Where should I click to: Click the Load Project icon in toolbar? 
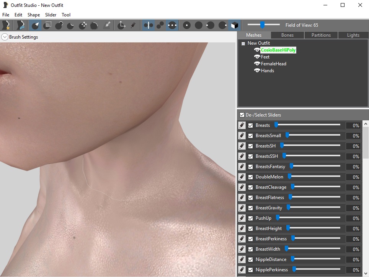pyautogui.click(x=21, y=25)
